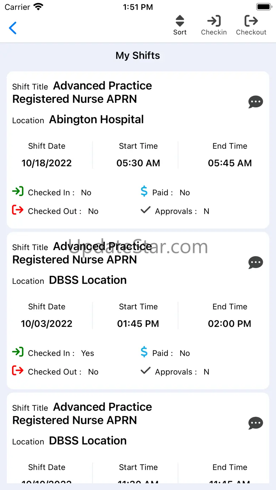Tap red check-out icon on Abington shift
Viewport: 276px width, 490px height.
(x=18, y=210)
